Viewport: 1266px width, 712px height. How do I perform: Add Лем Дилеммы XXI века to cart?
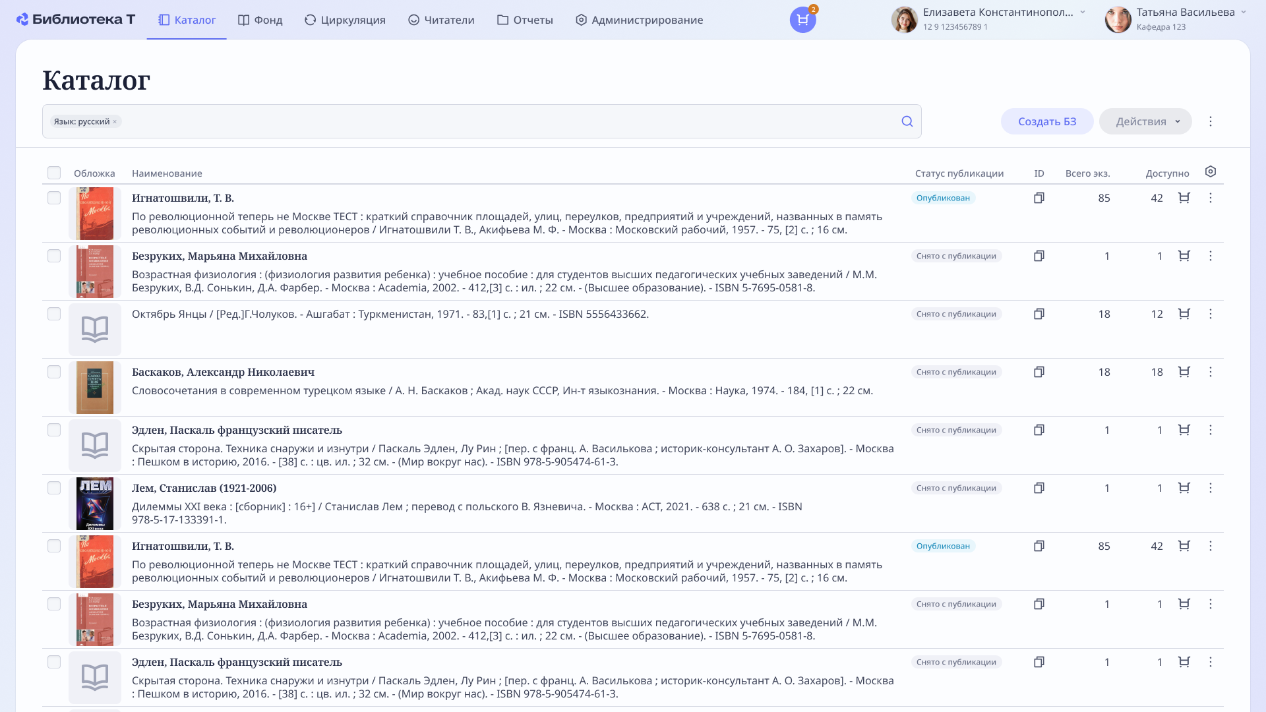pos(1184,488)
